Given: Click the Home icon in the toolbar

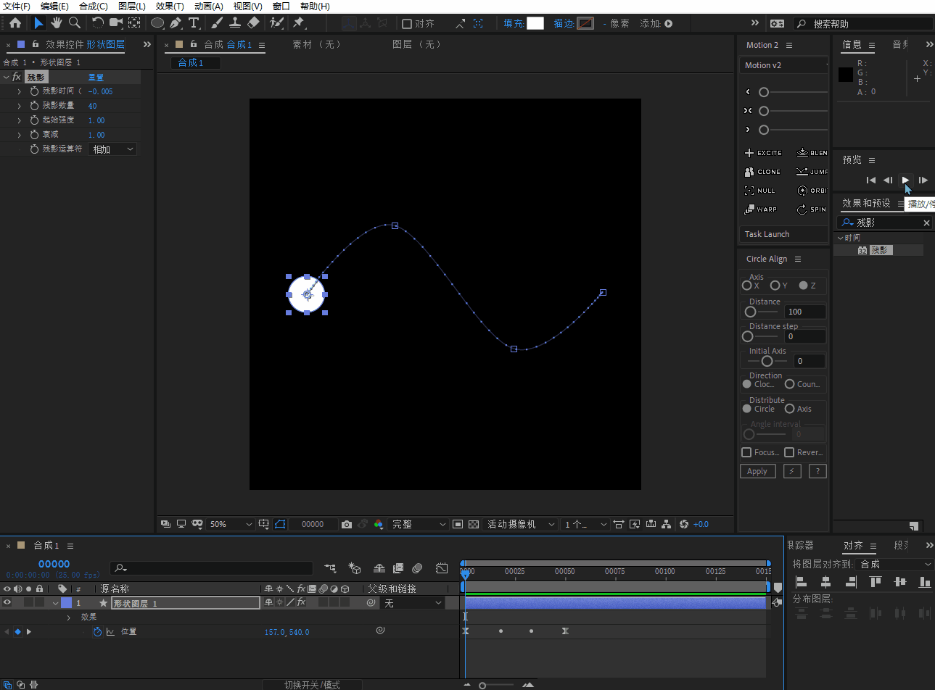Looking at the screenshot, I should 15,23.
